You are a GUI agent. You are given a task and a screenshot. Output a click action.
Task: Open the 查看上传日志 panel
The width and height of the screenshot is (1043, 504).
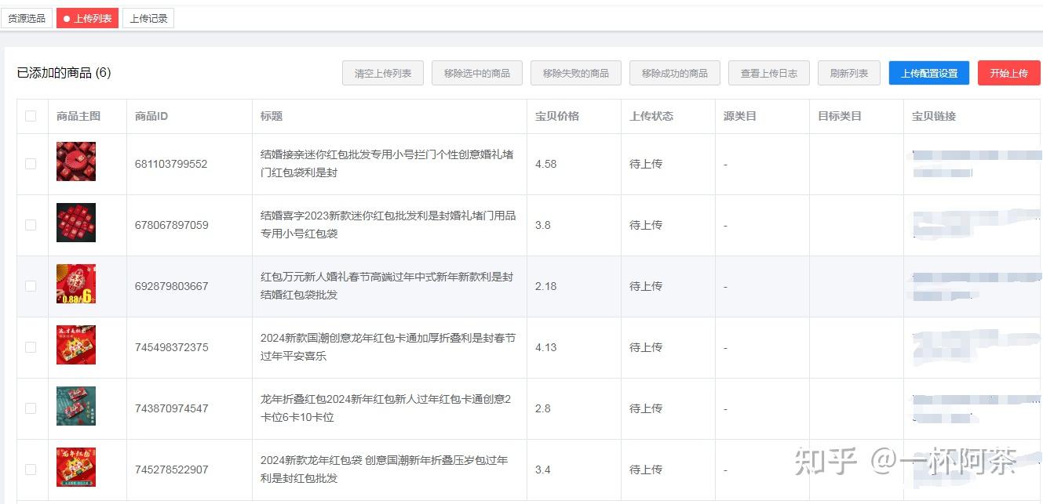768,72
